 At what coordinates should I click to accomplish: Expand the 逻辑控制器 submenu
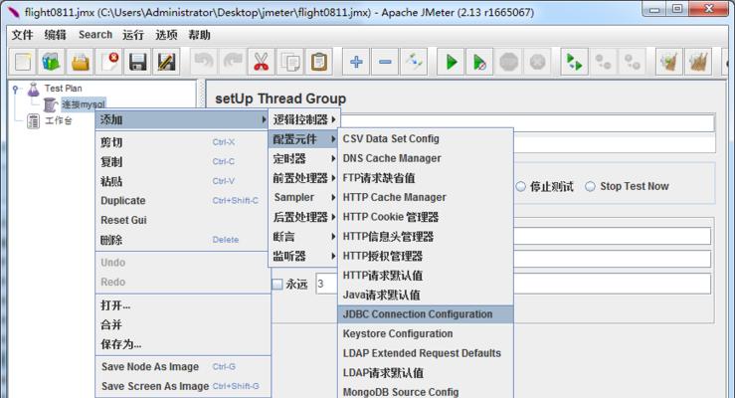coord(303,119)
